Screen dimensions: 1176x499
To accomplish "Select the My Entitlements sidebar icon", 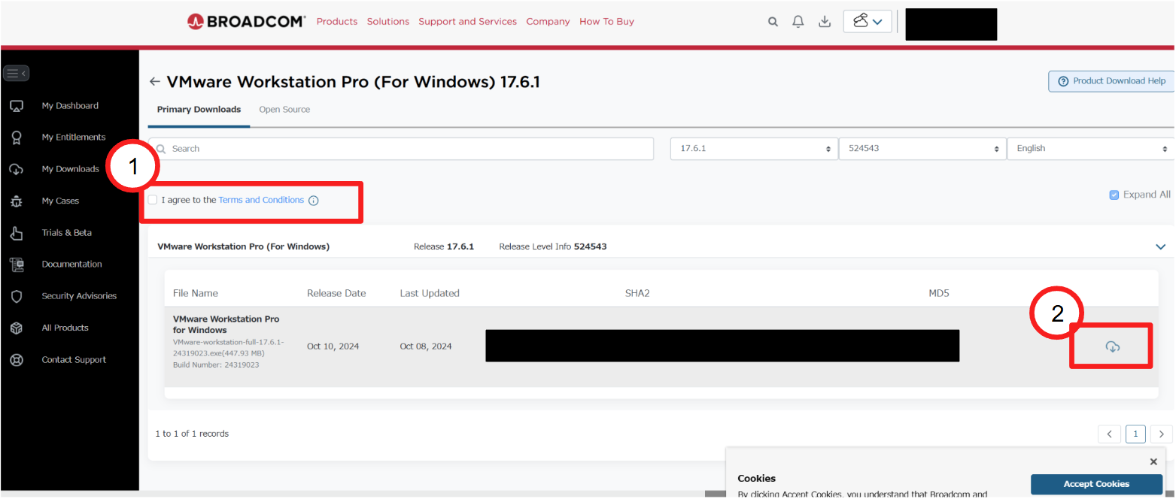I will coord(17,137).
